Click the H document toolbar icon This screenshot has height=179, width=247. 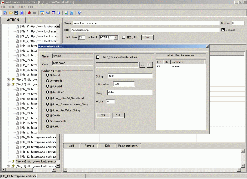pyautogui.click(x=22, y=13)
